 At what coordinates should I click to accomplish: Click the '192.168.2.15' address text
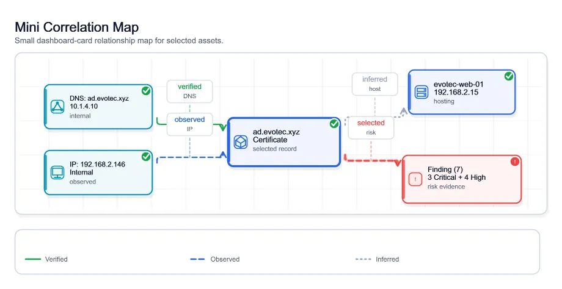pos(456,92)
